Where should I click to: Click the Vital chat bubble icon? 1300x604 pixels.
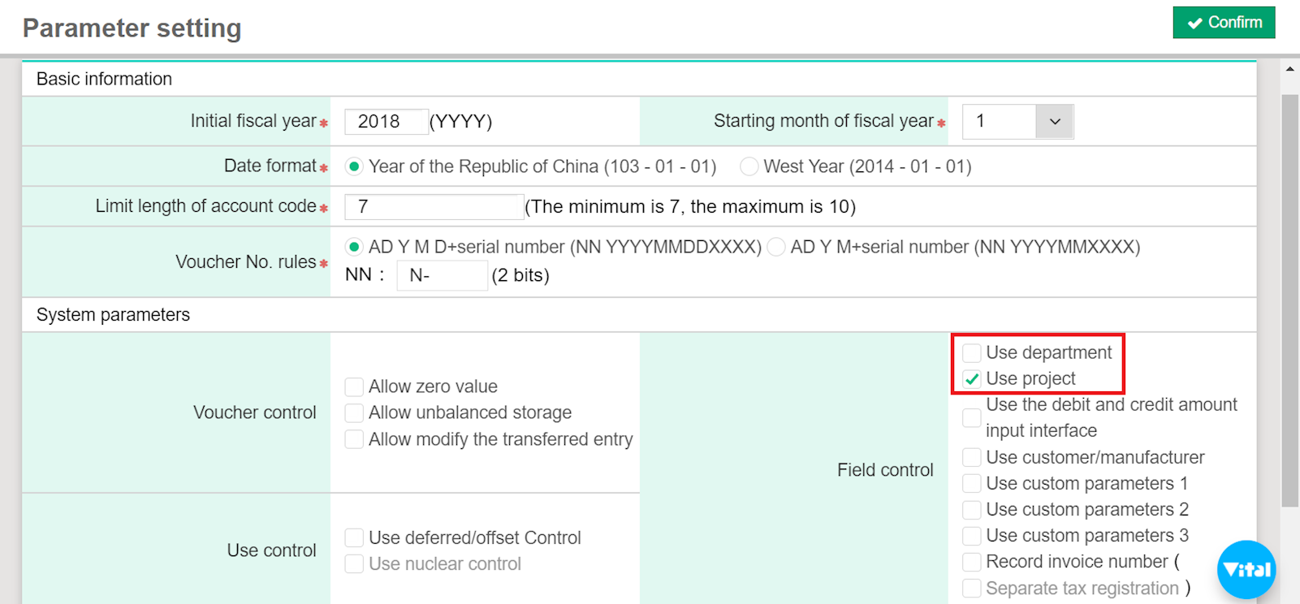(1246, 569)
